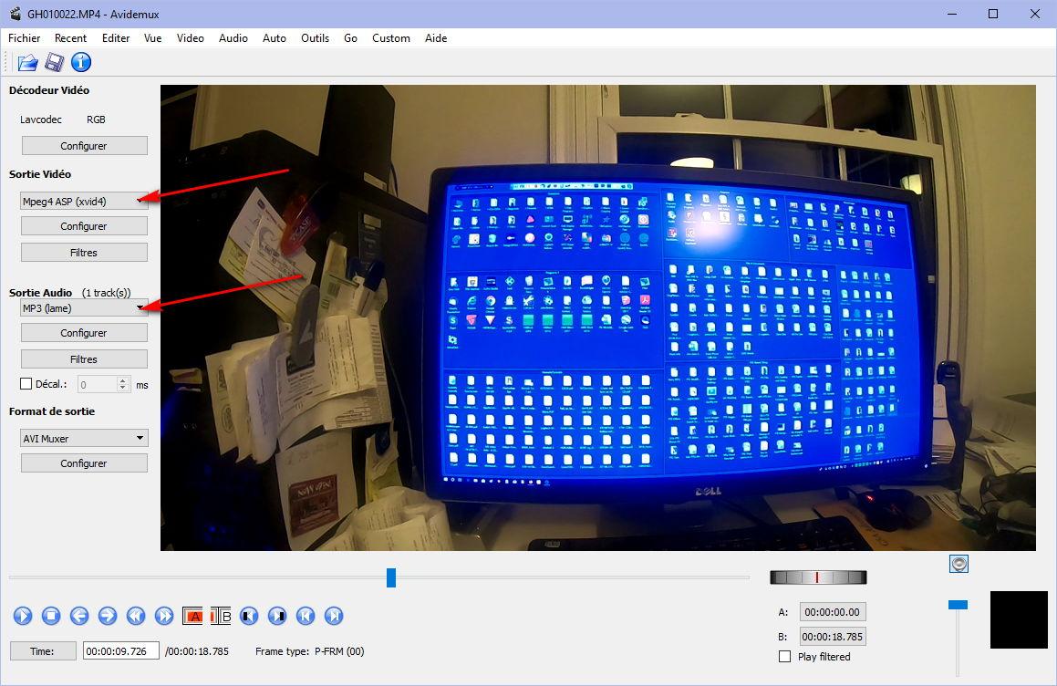Mute audio with the speaker icon

958,564
